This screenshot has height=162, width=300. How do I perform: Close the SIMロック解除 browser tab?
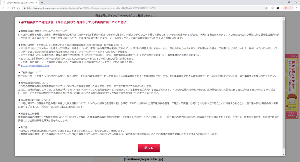(x=36, y=3)
